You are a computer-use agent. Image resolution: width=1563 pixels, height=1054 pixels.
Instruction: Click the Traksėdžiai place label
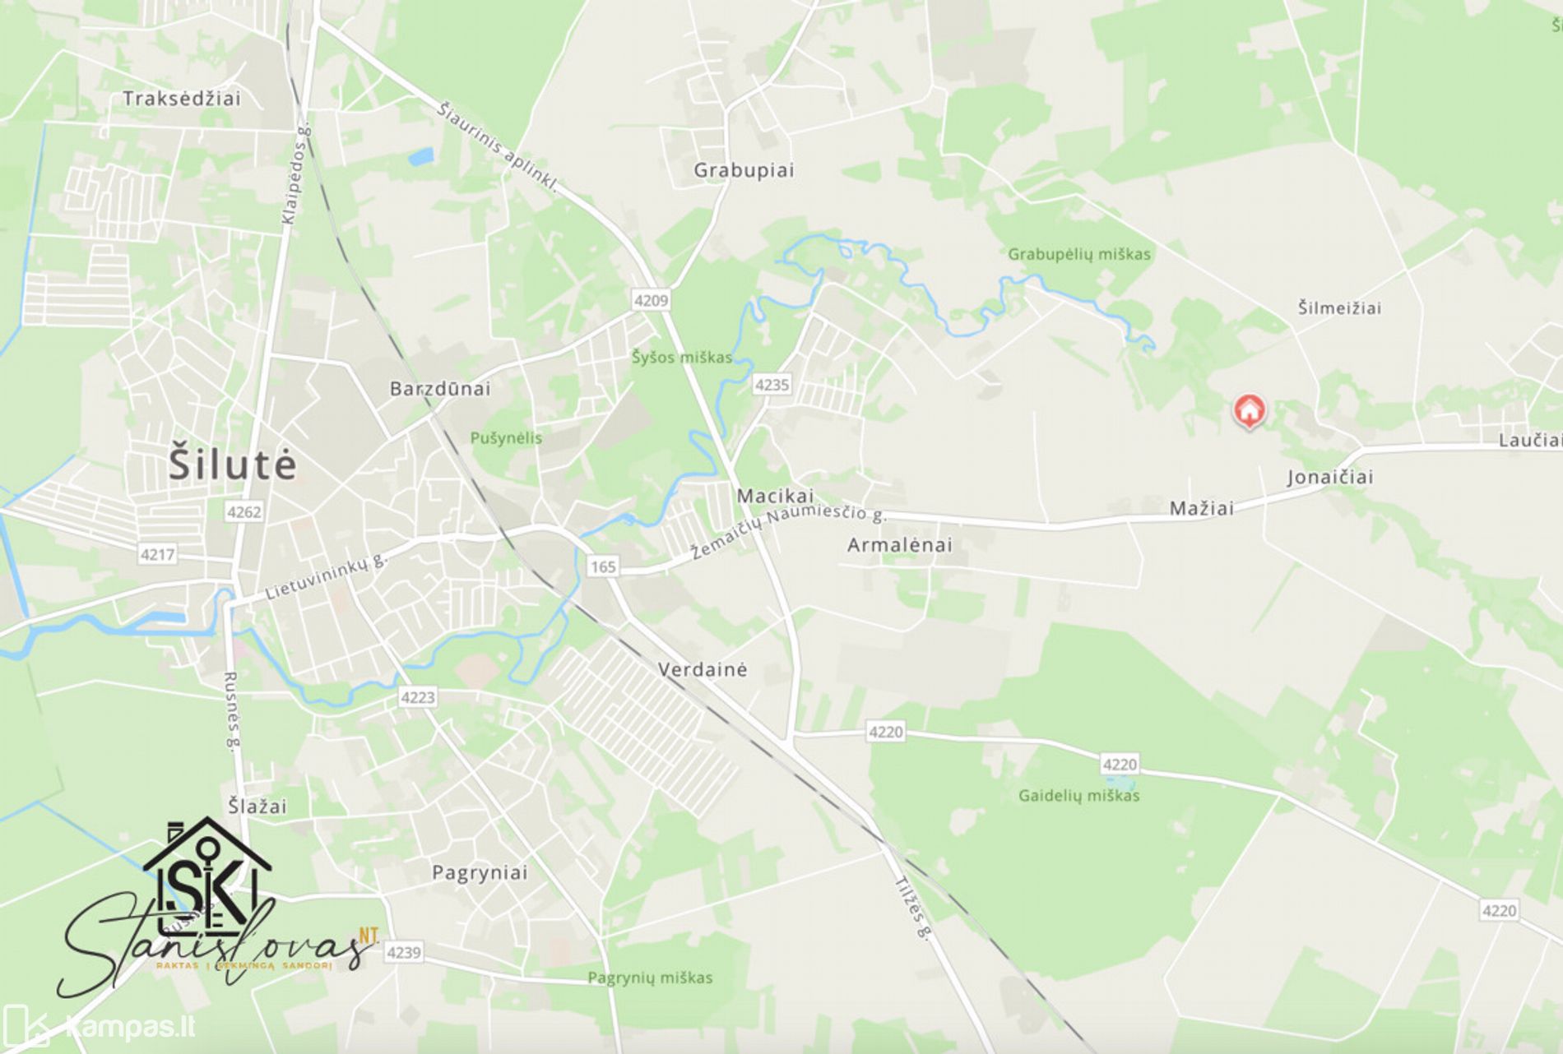(x=182, y=99)
